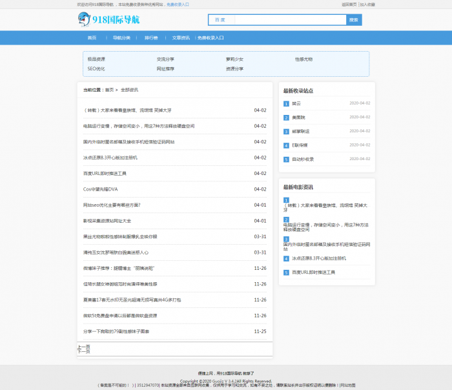This screenshot has height=390, width=452.
Task: Open the SEO优化 category link
Action: (96, 68)
